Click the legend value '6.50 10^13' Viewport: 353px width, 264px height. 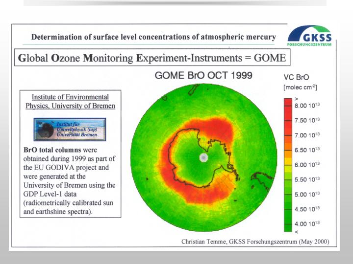pyautogui.click(x=307, y=150)
